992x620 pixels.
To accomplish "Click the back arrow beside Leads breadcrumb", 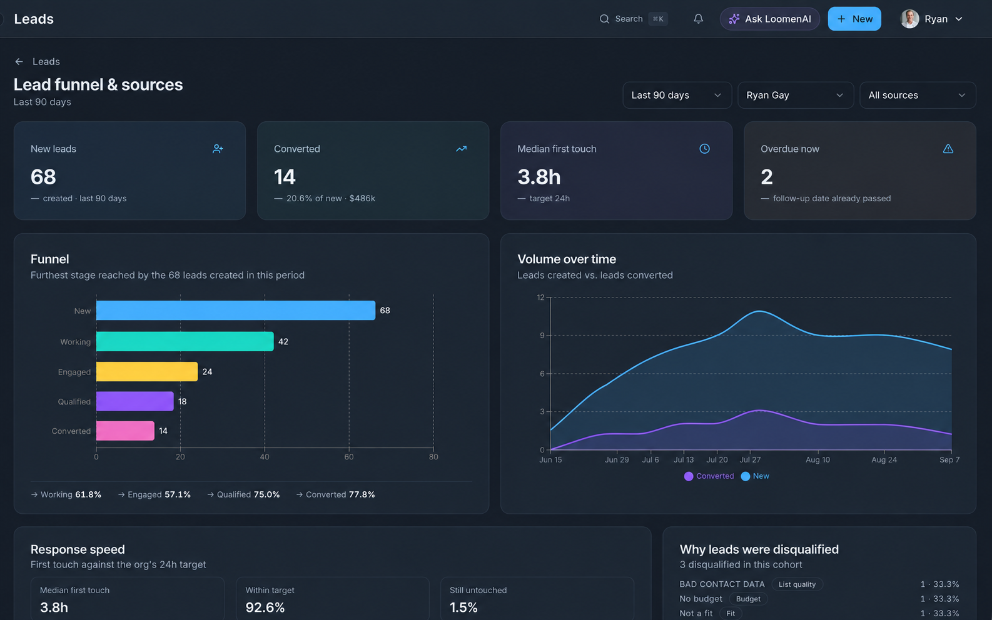I will click(19, 61).
